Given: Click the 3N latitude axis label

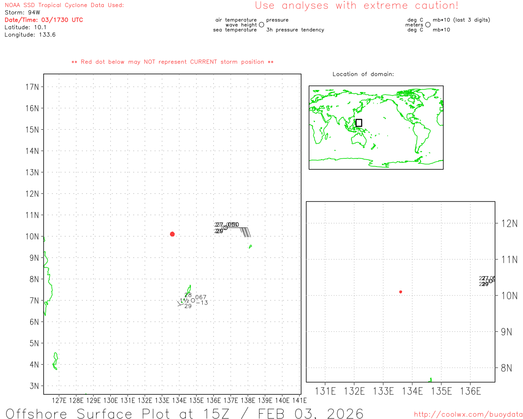Looking at the screenshot, I should 34,386.
